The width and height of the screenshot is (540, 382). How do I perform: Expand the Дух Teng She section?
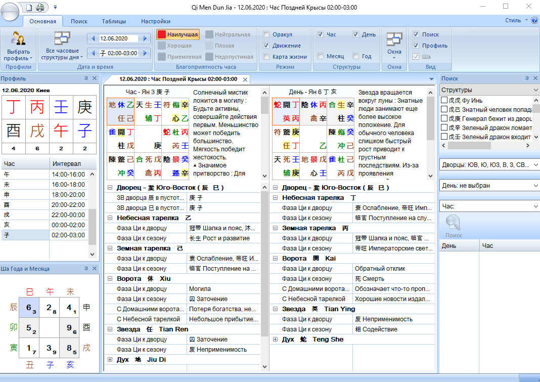(275, 339)
